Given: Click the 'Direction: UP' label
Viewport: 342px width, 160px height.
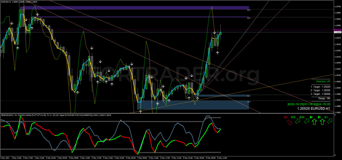Looking at the screenshot, I should pos(323,81).
